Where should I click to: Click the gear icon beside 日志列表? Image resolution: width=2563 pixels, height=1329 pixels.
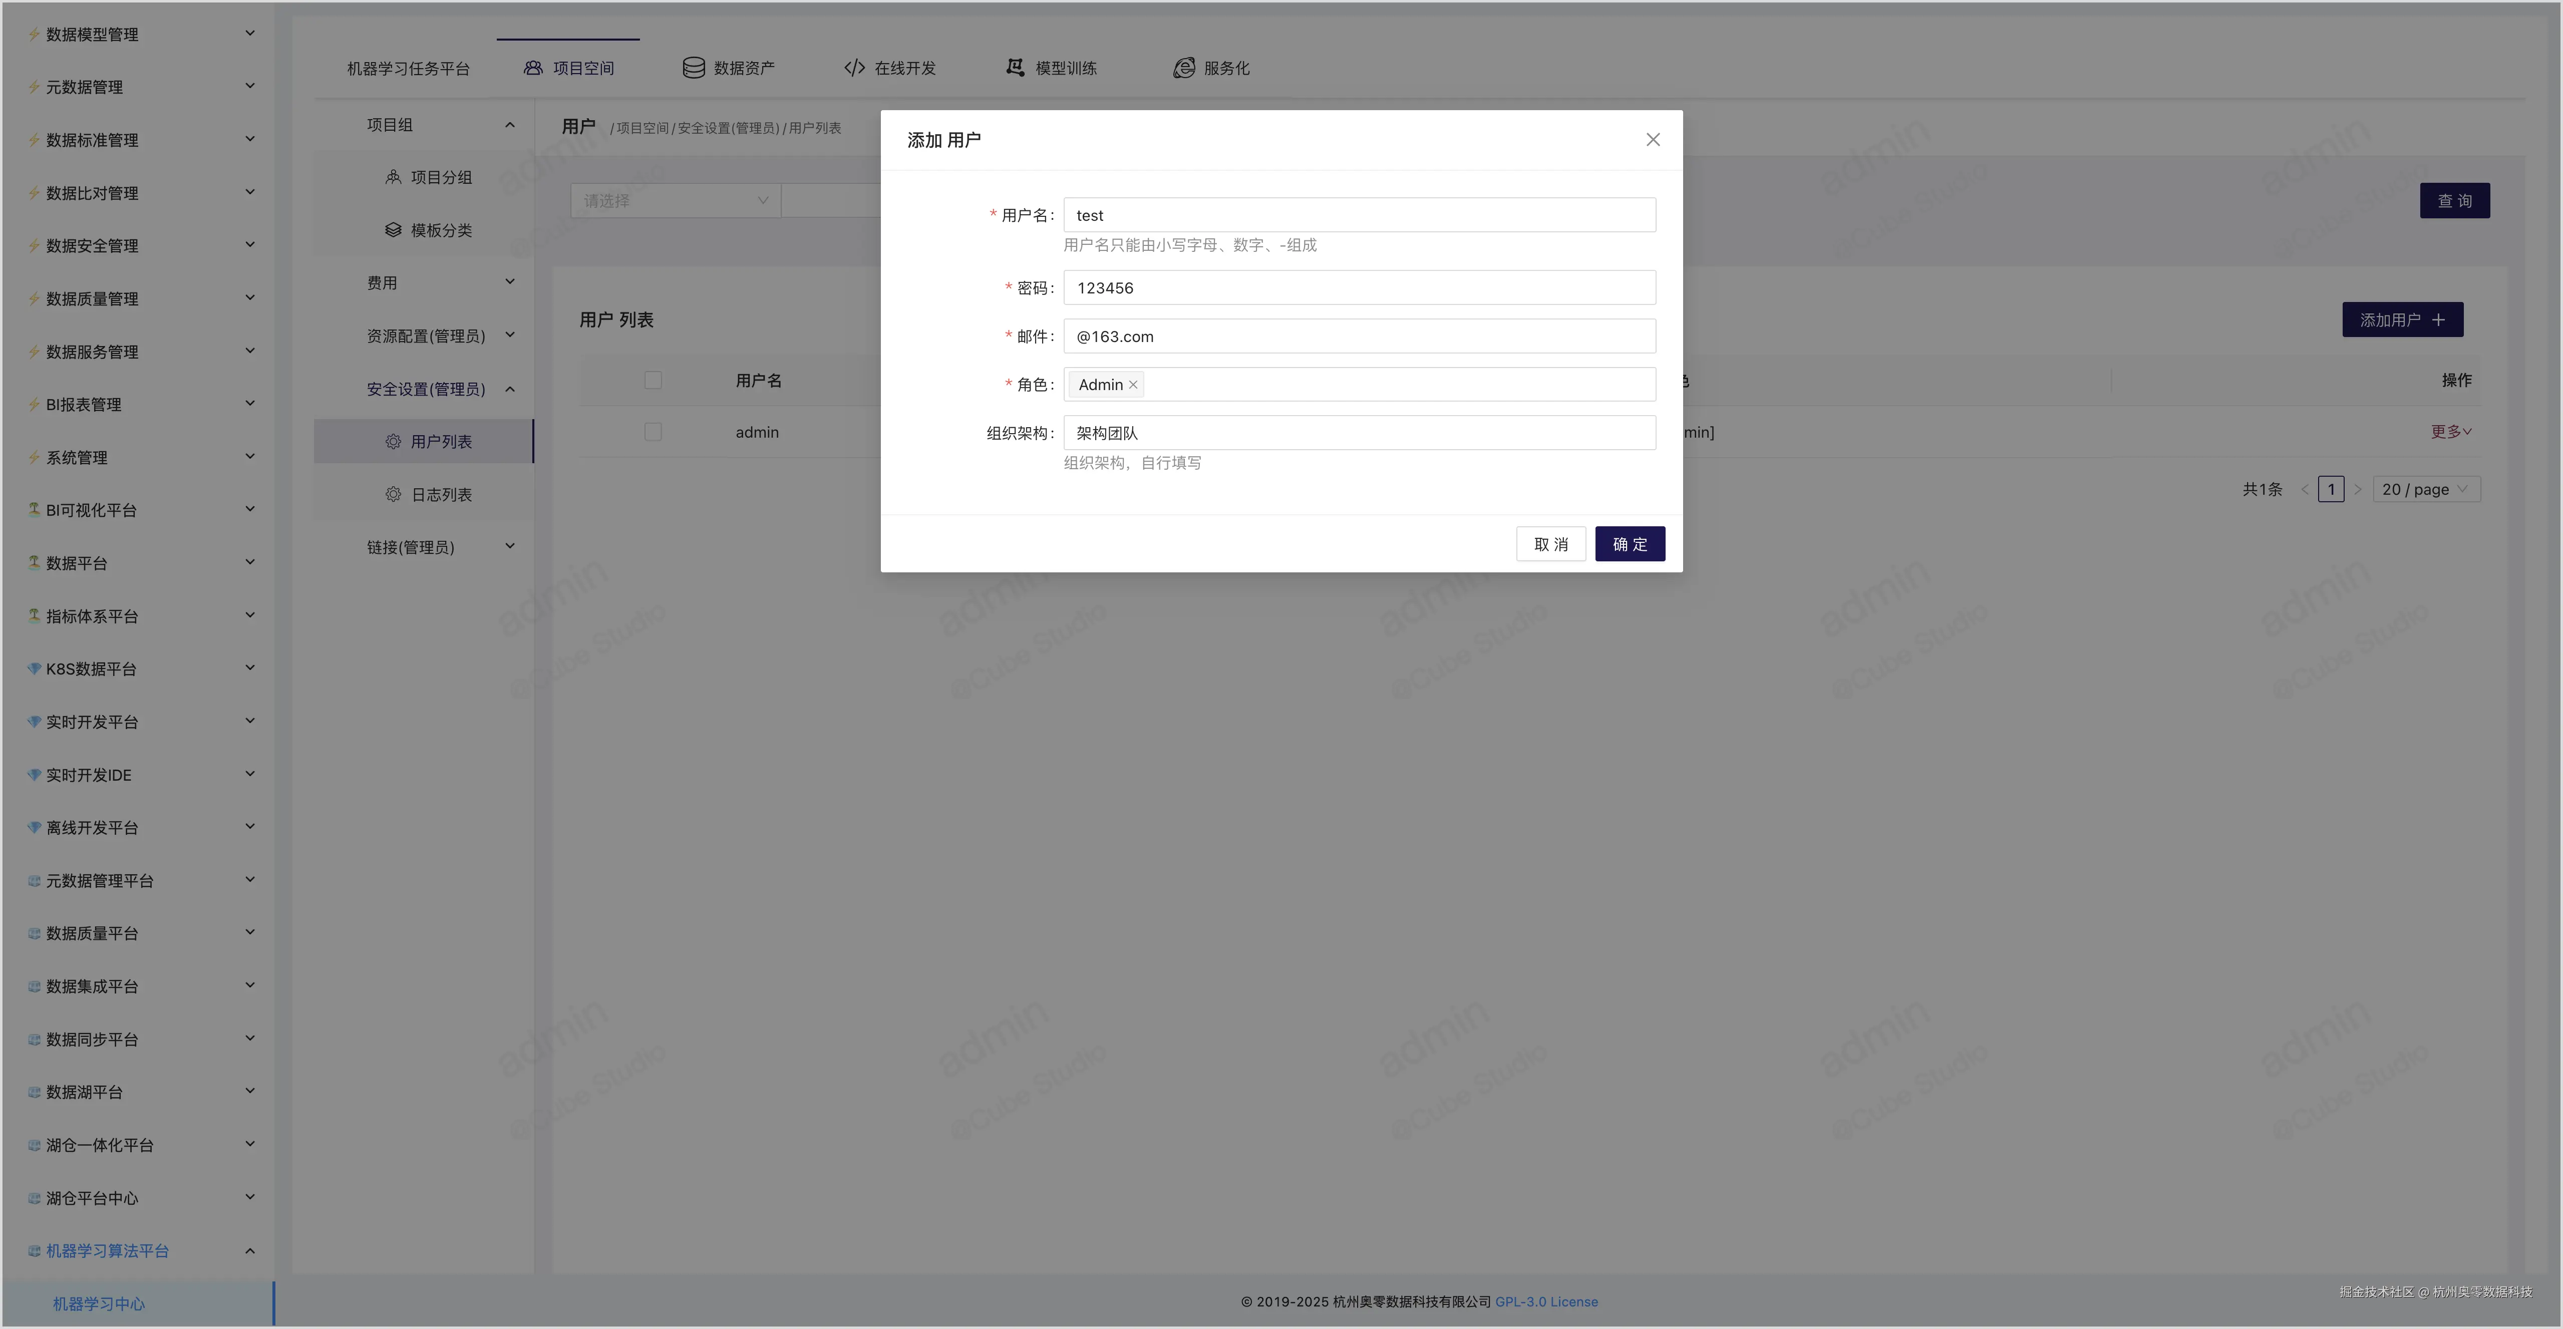click(392, 493)
